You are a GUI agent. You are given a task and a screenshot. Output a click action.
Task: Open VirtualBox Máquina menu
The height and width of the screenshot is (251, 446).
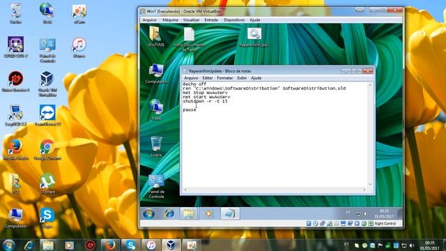coord(170,20)
